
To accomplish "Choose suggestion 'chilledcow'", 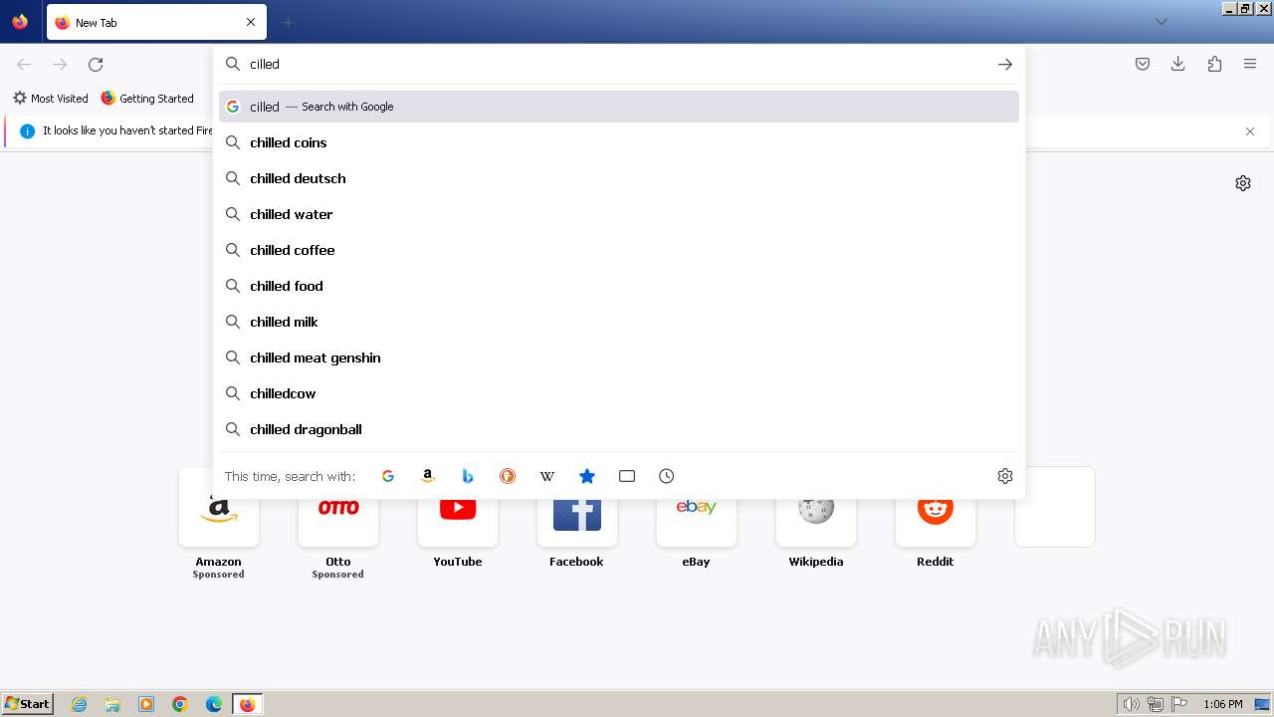I will click(x=619, y=393).
